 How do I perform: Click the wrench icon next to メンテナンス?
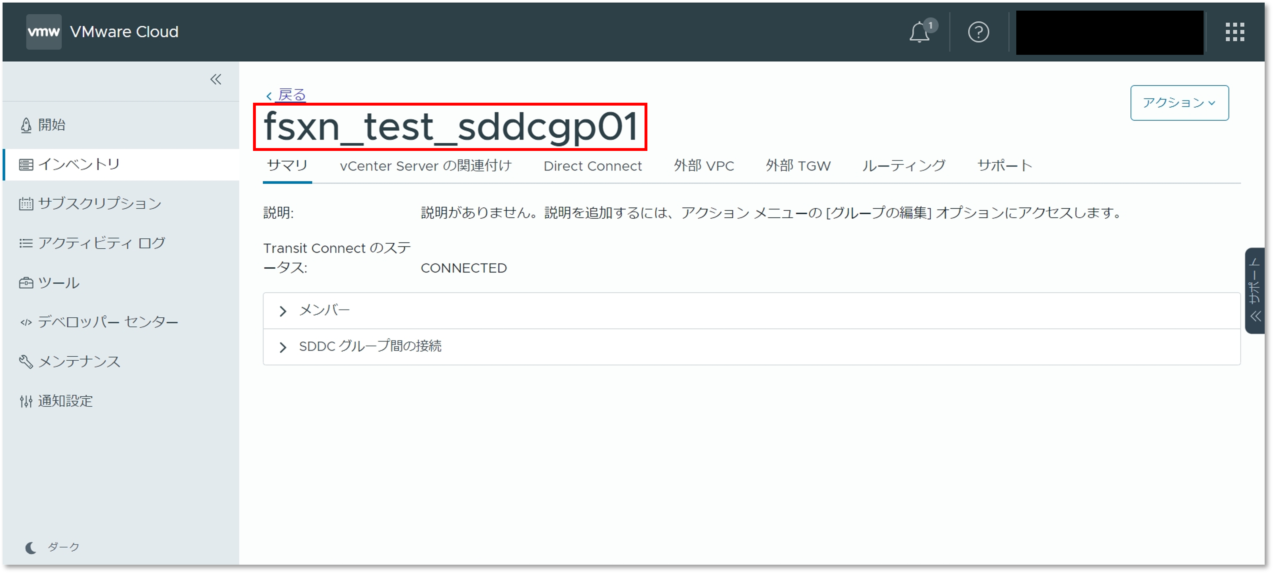point(26,362)
